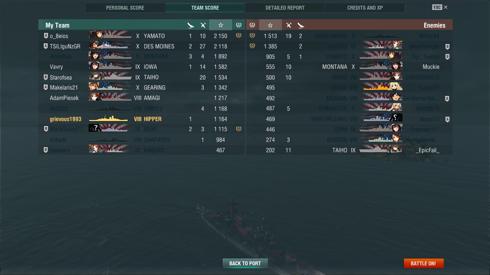
Task: Click the medal icon in o_8eios row
Action: click(239, 35)
